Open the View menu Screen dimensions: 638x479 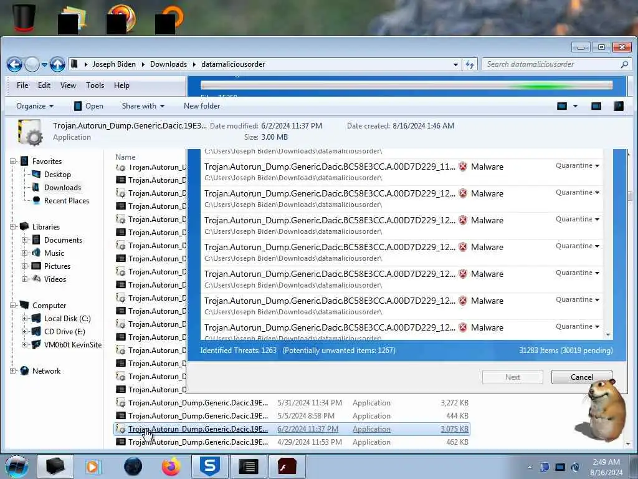[68, 85]
